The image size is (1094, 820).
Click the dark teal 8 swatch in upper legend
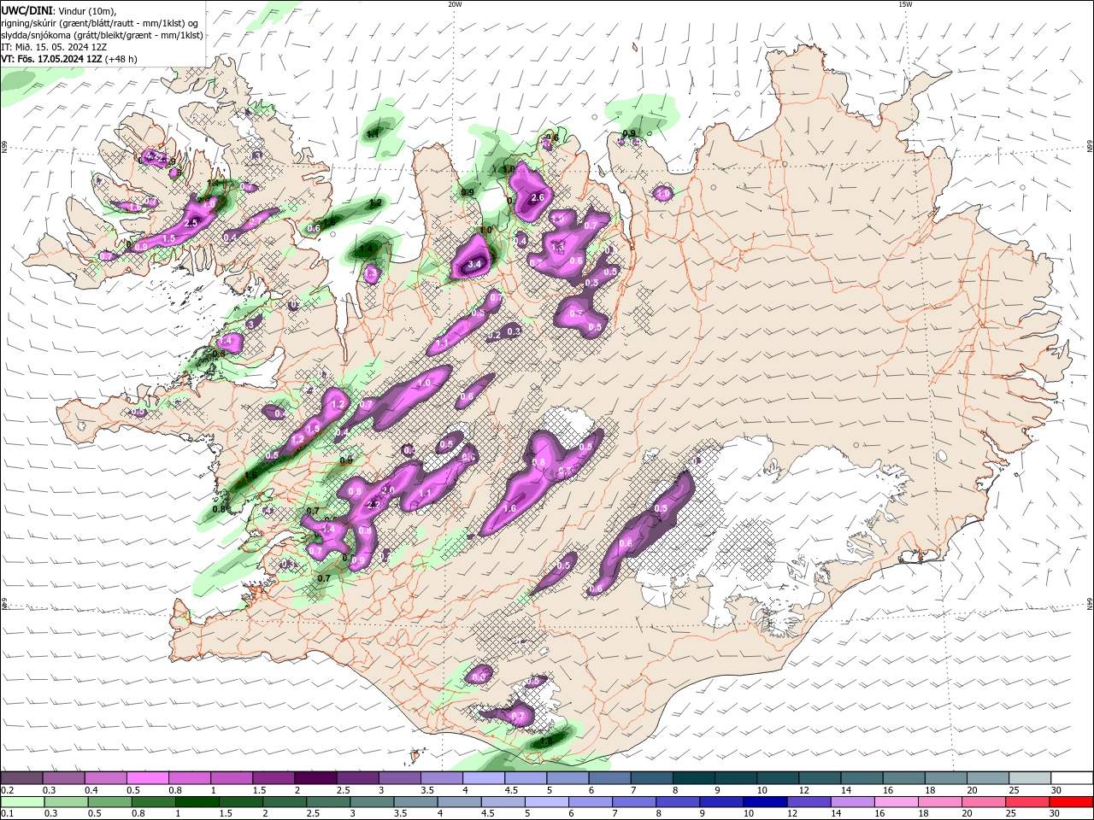(x=693, y=778)
